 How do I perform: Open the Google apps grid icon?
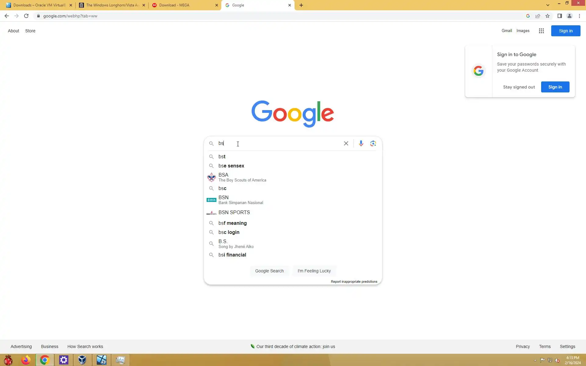click(541, 31)
